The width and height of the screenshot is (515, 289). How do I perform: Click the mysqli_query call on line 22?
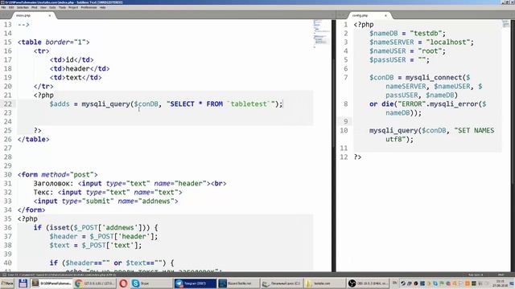105,104
